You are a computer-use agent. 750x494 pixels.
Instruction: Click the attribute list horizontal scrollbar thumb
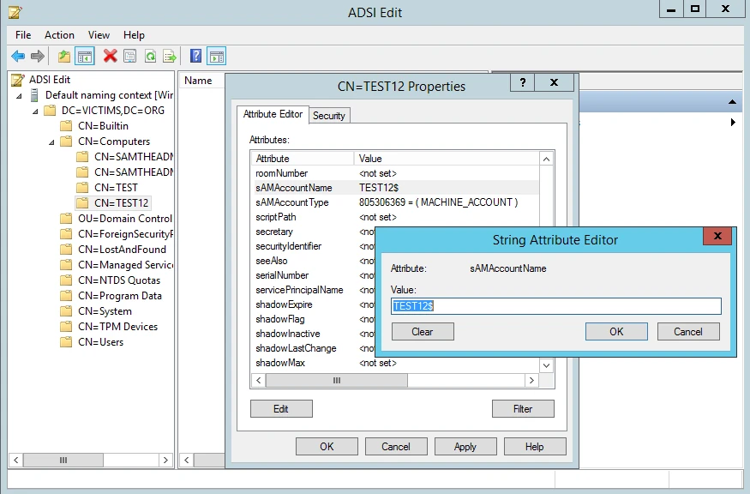[337, 380]
